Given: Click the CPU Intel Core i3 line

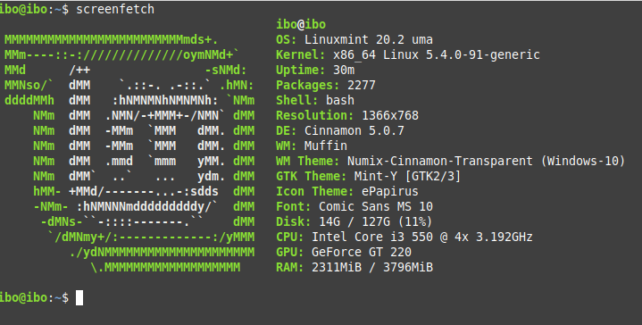Looking at the screenshot, I should tap(404, 237).
